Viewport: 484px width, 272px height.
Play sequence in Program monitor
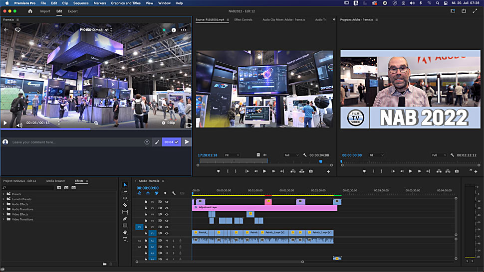[x=410, y=171]
